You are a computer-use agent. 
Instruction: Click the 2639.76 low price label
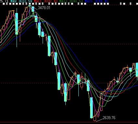(109, 118)
